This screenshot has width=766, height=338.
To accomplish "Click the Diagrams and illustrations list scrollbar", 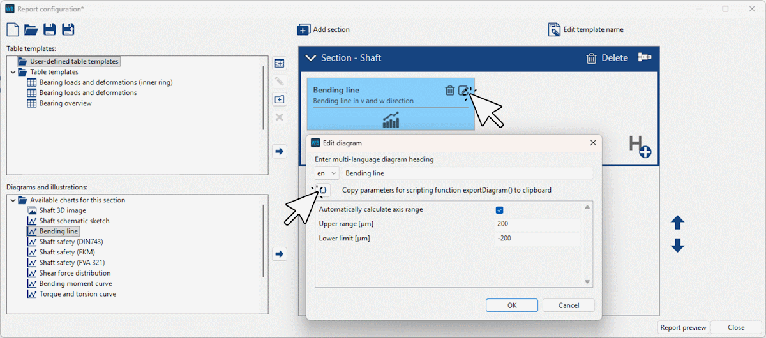I will [264, 240].
